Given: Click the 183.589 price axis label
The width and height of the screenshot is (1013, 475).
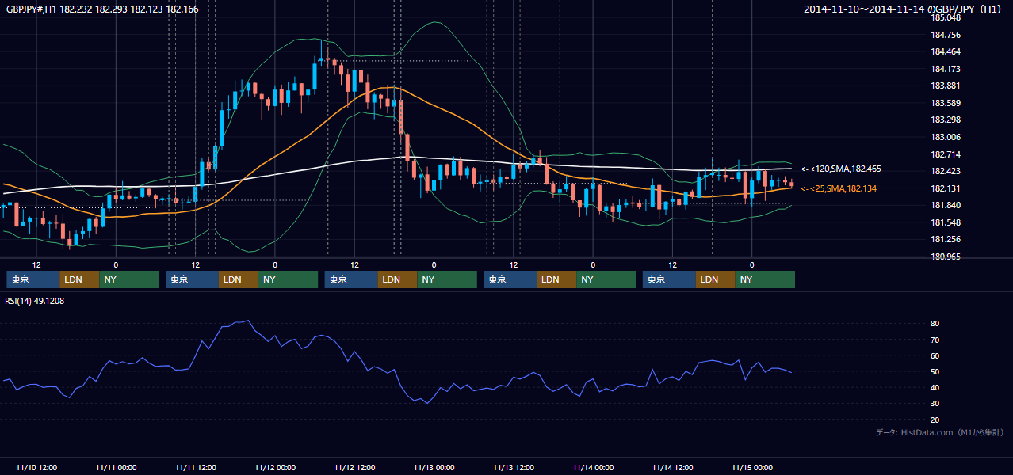Looking at the screenshot, I should click(946, 103).
